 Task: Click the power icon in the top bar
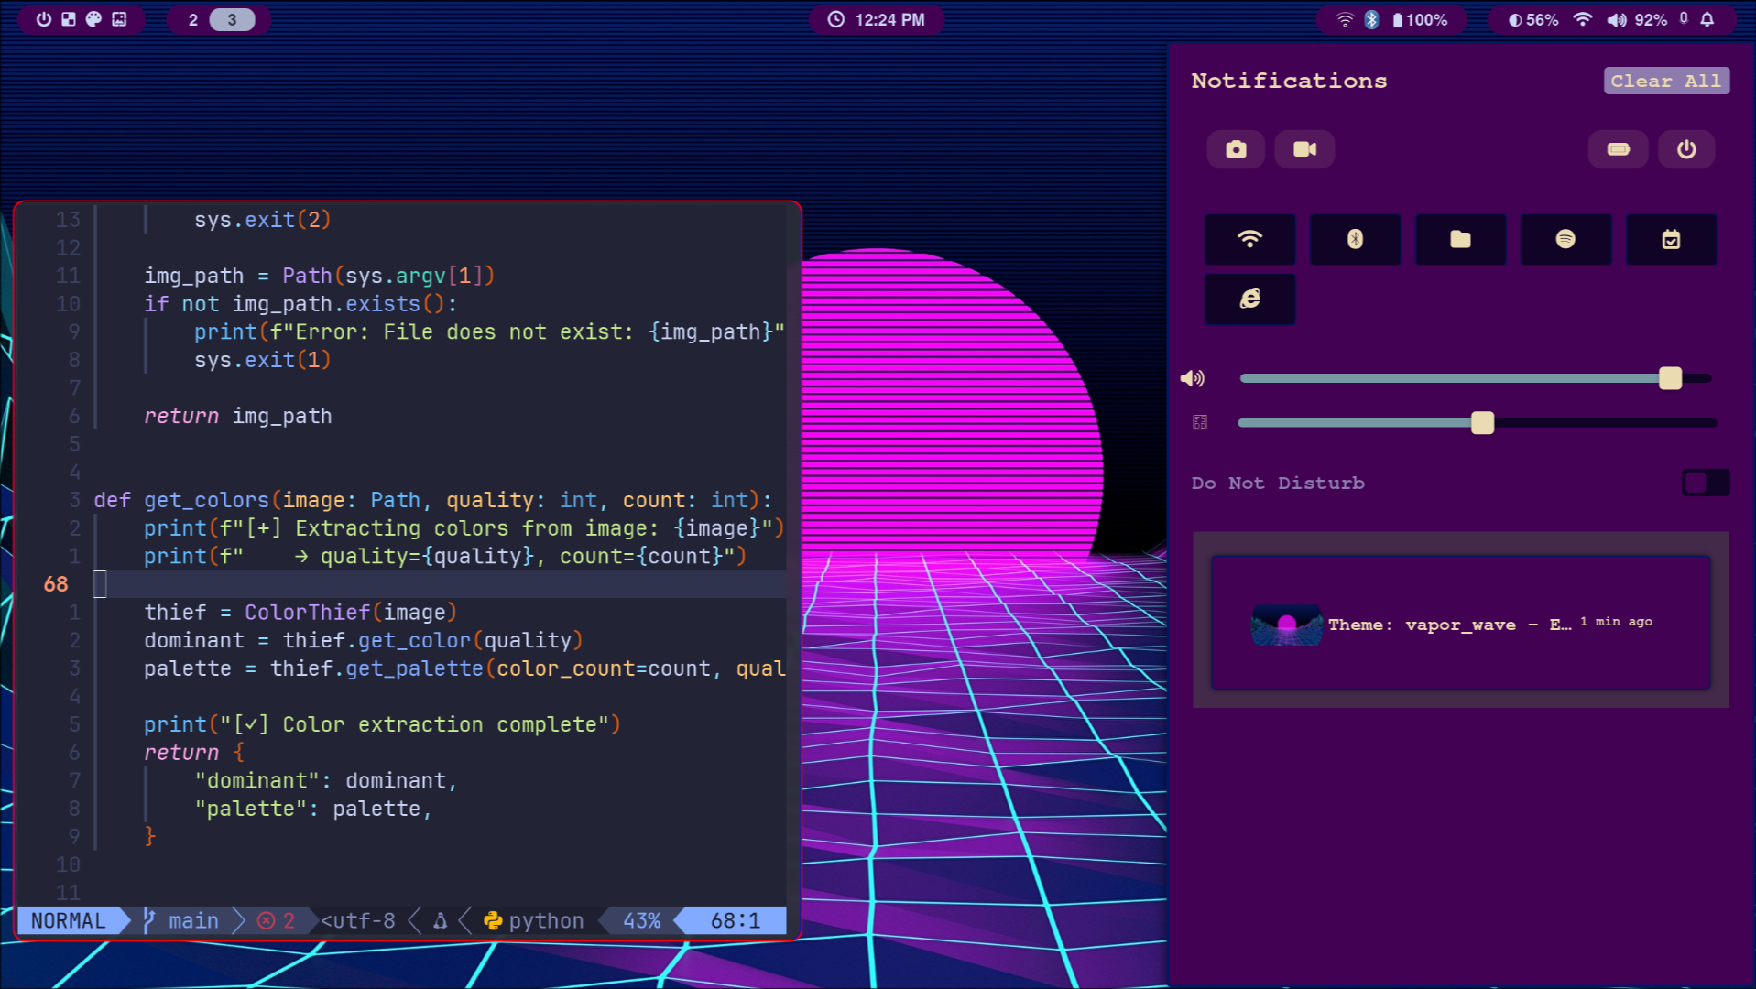pos(44,19)
